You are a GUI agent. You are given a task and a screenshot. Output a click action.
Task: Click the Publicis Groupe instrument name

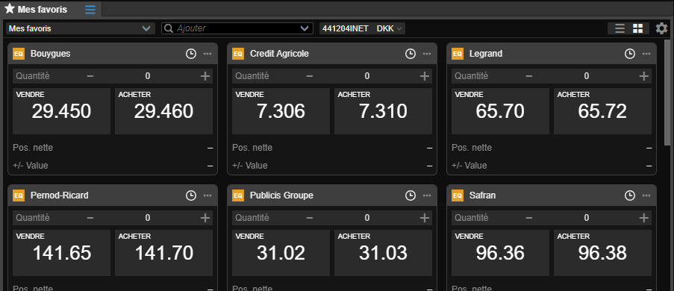coord(281,195)
